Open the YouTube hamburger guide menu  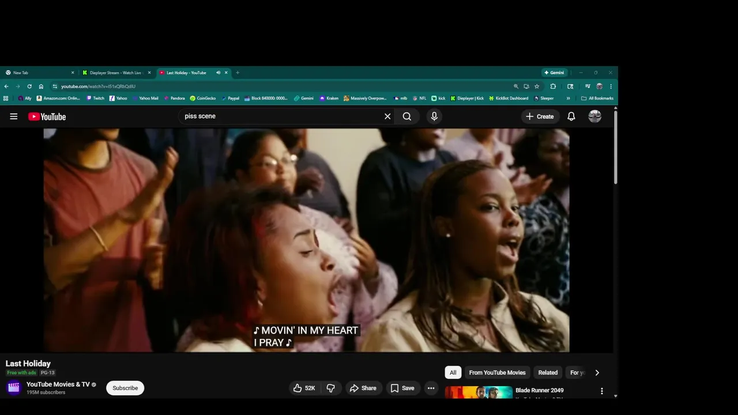pyautogui.click(x=14, y=116)
